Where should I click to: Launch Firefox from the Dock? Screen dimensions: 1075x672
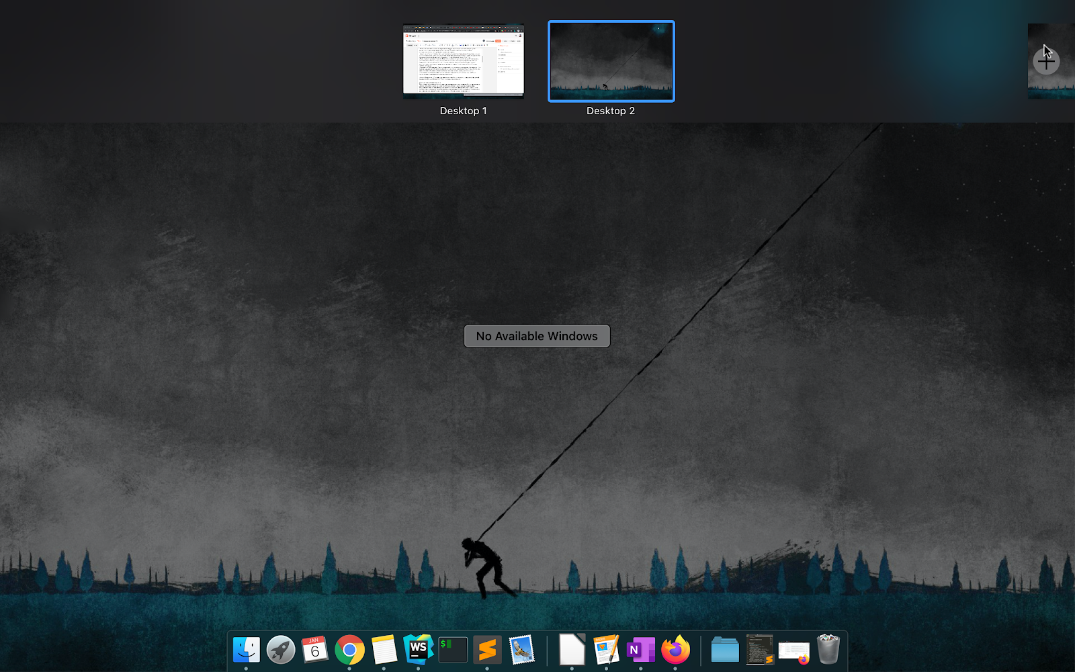click(x=675, y=650)
